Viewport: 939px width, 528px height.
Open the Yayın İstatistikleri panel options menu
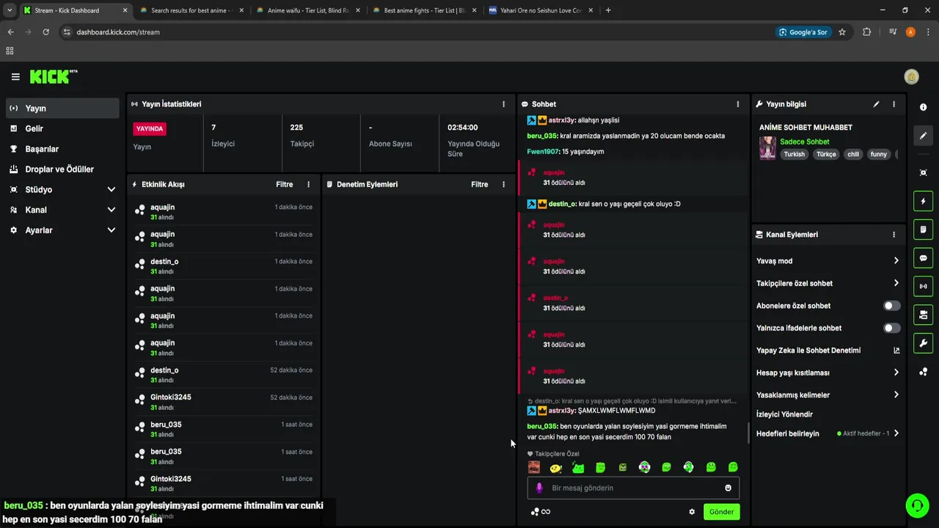[503, 104]
